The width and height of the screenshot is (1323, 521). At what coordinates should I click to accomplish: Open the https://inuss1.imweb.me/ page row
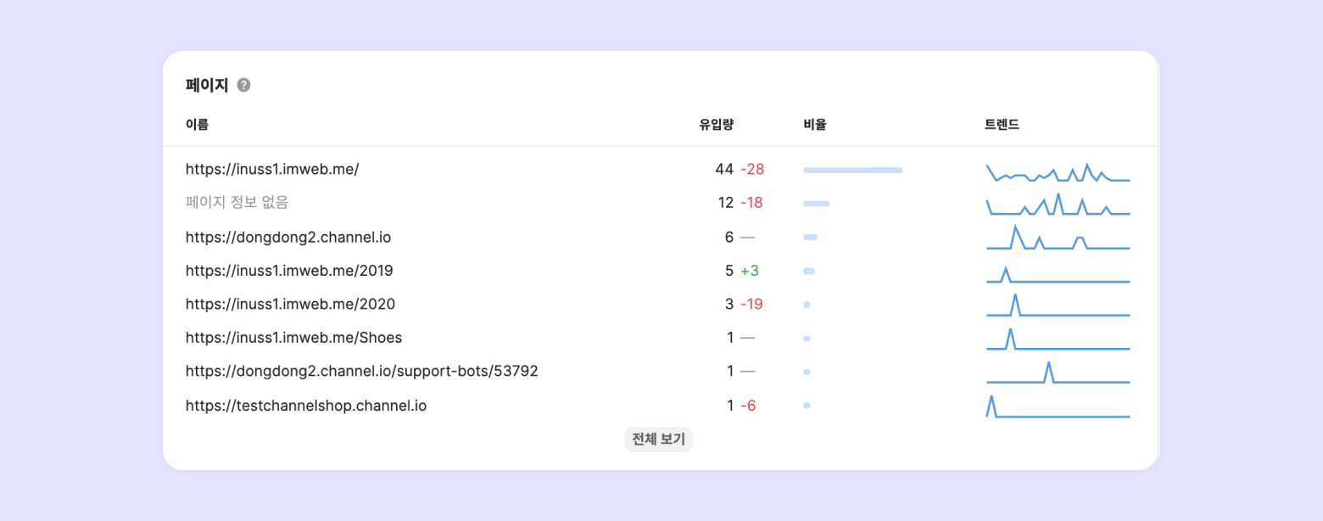pos(272,169)
